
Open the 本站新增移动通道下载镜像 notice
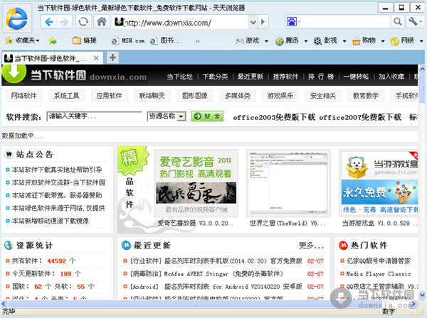tap(51, 221)
